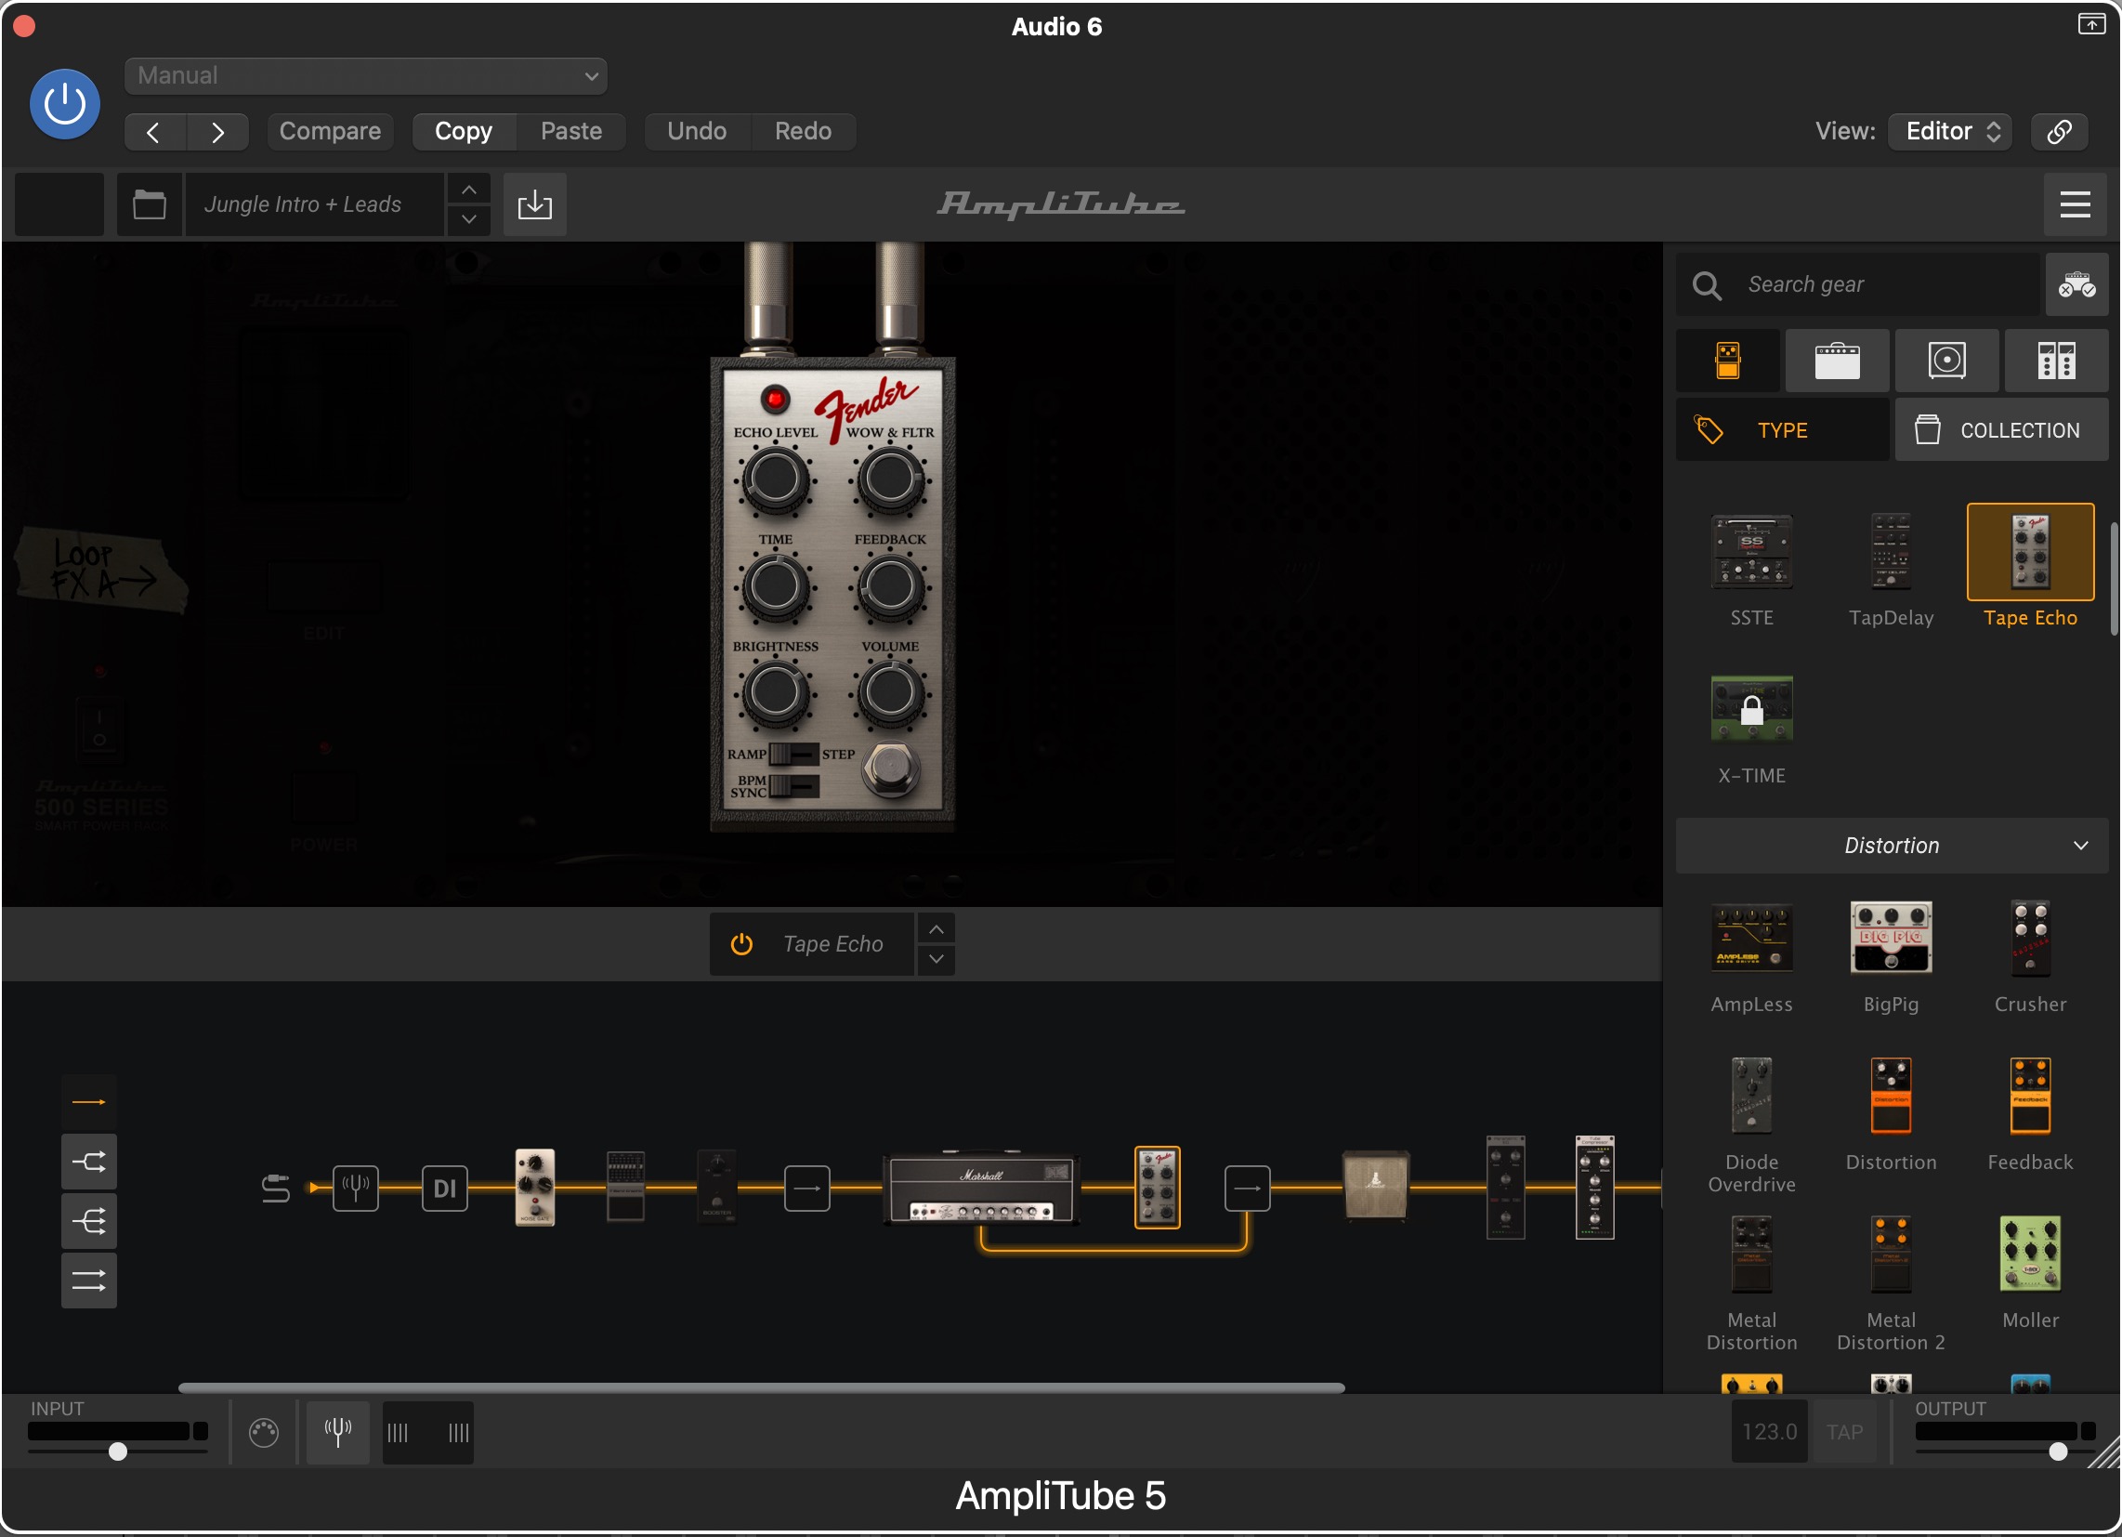Open the View Editor dropdown
Screen dimensions: 2122x1537
click(1949, 132)
